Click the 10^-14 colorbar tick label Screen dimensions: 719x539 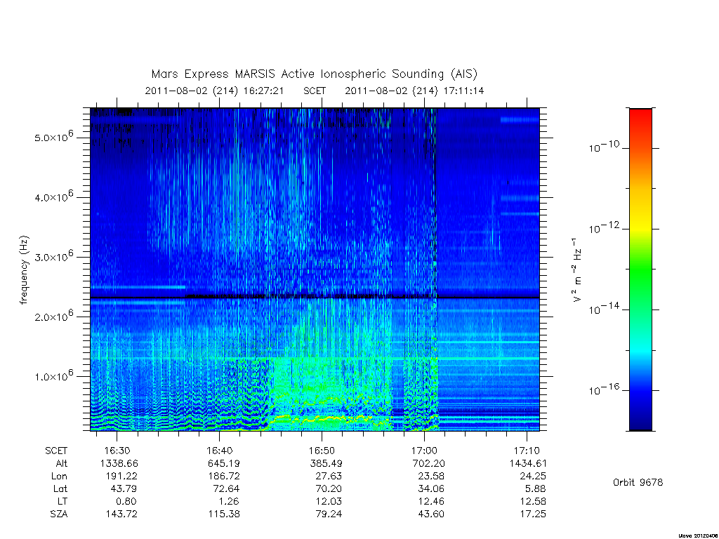coord(604,309)
